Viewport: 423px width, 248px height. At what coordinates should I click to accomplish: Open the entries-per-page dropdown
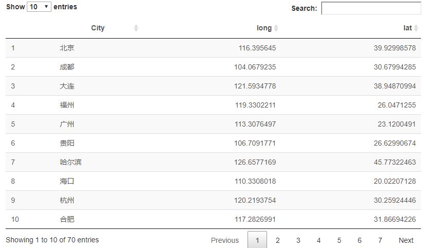39,7
